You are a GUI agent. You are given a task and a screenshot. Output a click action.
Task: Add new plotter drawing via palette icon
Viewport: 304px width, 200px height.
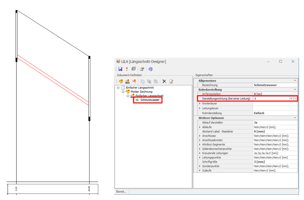pyautogui.click(x=121, y=81)
